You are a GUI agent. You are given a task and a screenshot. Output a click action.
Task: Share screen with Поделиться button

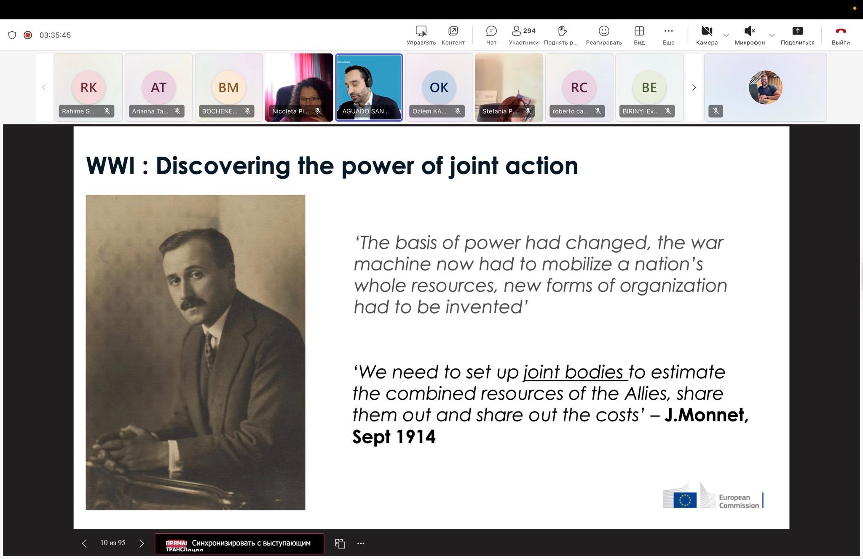coord(797,35)
